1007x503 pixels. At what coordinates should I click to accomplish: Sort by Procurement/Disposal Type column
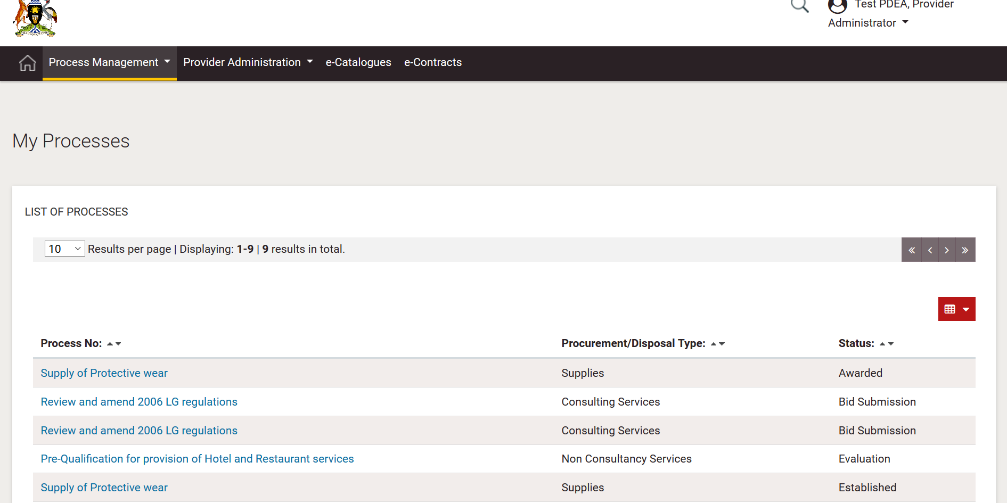click(x=717, y=344)
